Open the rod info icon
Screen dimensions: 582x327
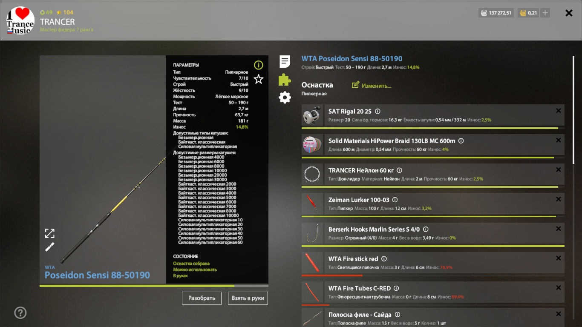pos(259,65)
